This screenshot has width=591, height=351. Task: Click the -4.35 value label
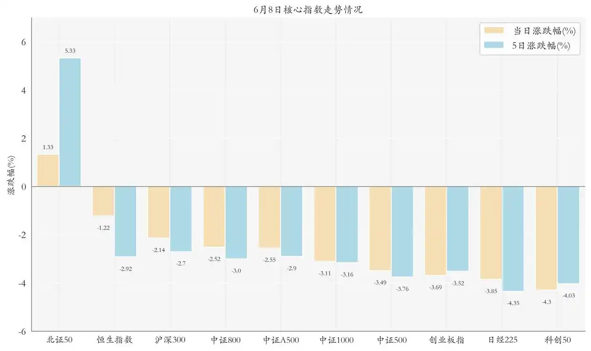click(513, 303)
